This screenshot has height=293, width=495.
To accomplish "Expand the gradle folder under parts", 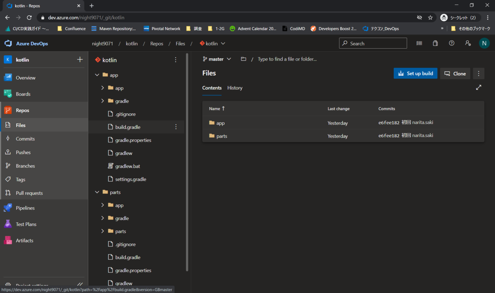I will point(103,218).
